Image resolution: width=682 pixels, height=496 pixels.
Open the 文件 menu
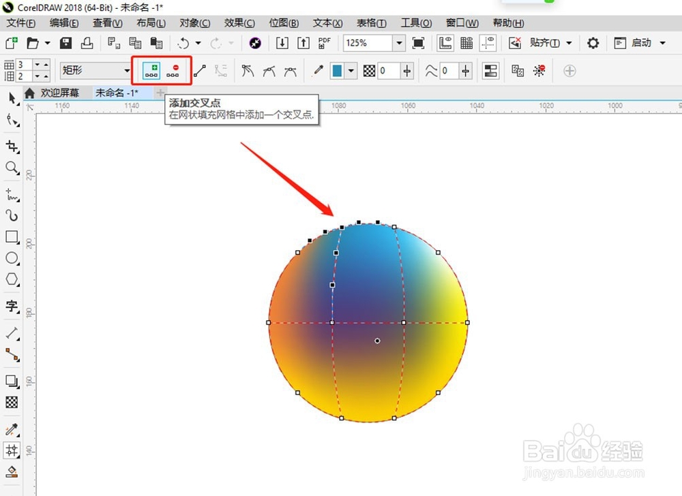click(x=20, y=23)
